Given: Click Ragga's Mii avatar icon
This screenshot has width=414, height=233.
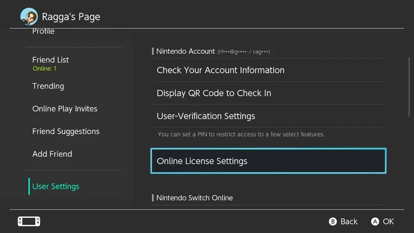Looking at the screenshot, I should click(29, 16).
